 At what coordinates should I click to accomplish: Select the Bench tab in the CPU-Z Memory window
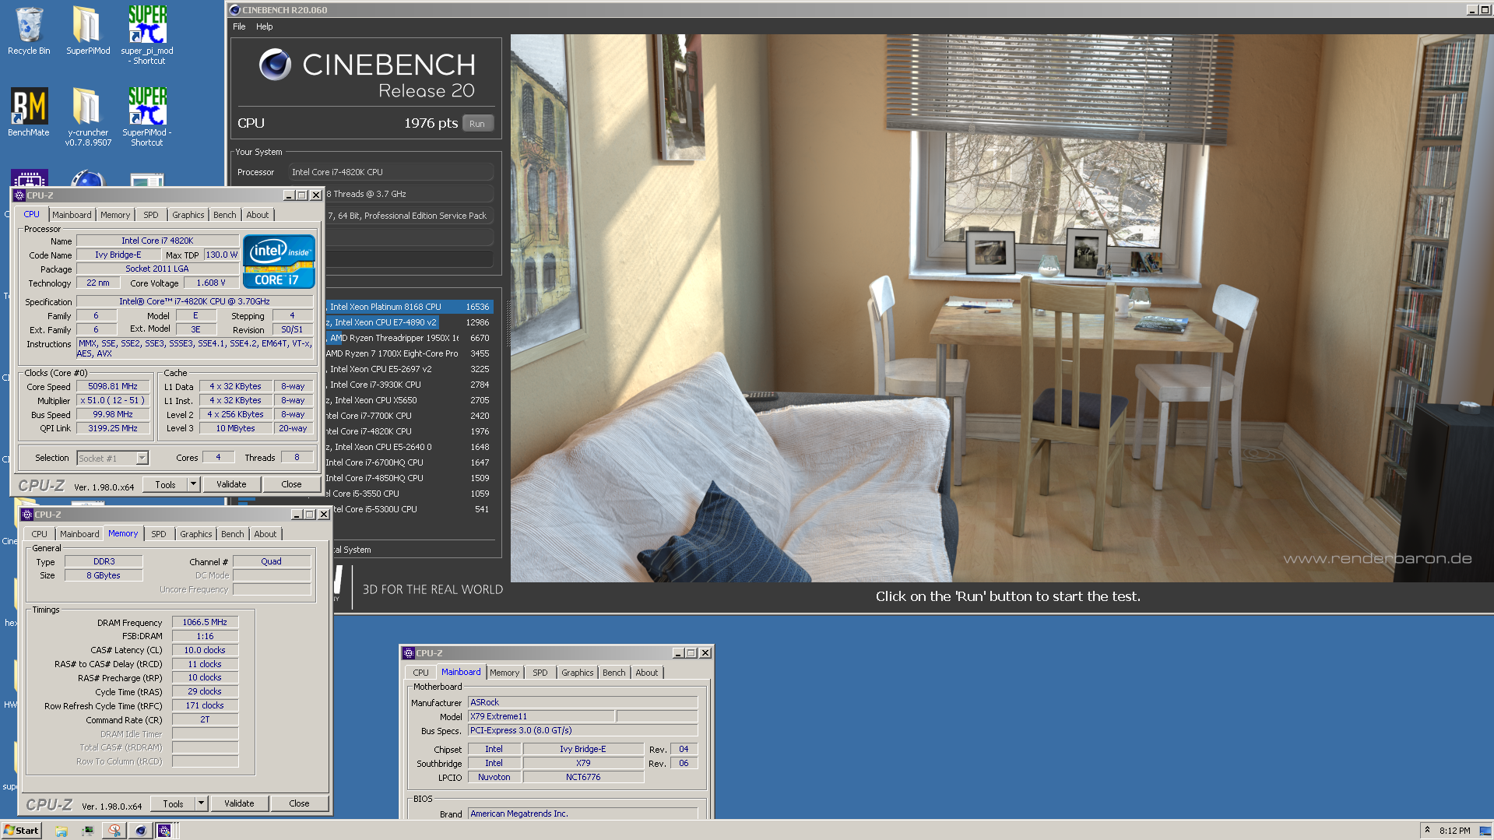pyautogui.click(x=233, y=534)
